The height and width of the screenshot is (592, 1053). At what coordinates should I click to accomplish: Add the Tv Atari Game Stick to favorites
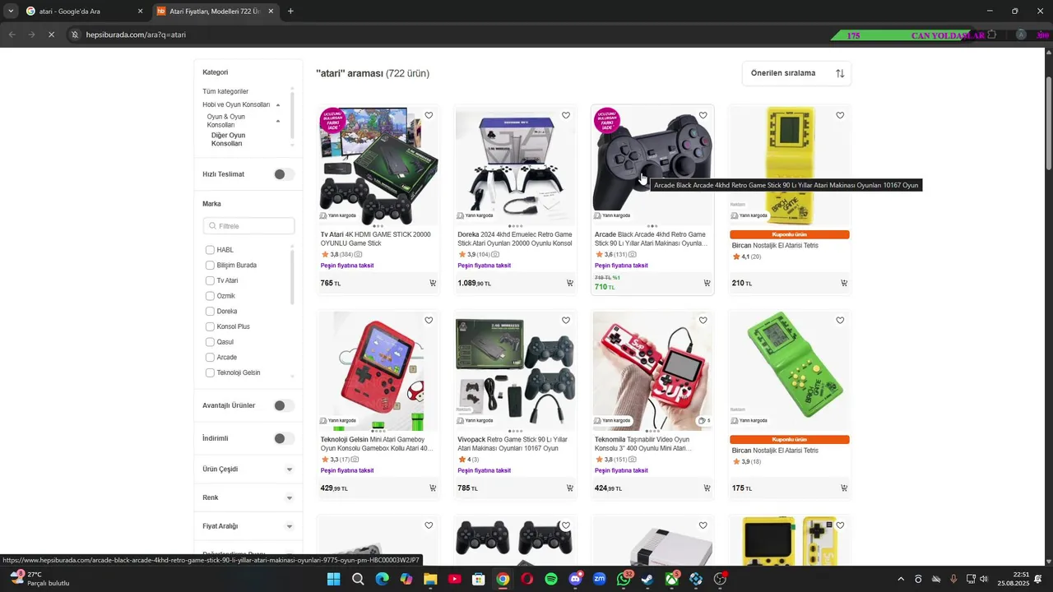pyautogui.click(x=429, y=116)
